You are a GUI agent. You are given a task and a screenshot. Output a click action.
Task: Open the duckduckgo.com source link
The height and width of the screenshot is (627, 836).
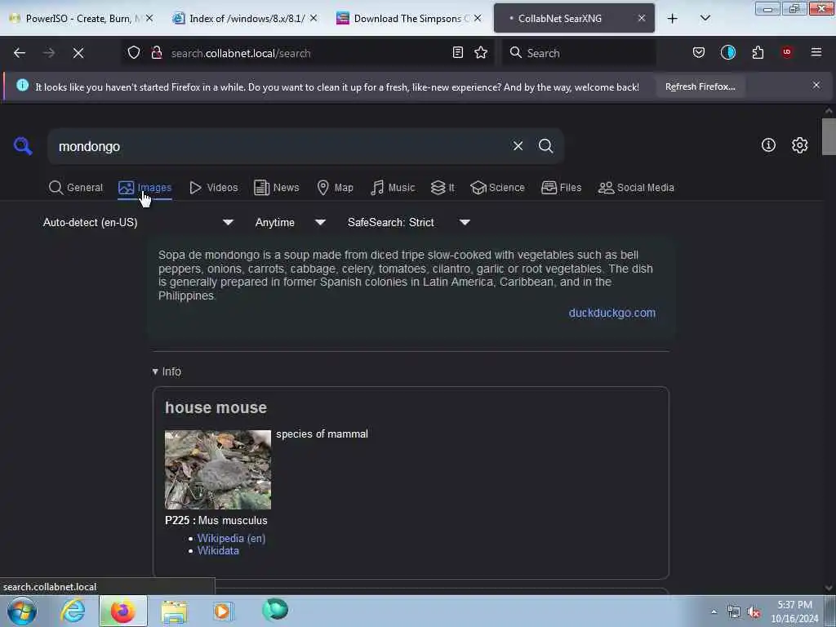612,313
